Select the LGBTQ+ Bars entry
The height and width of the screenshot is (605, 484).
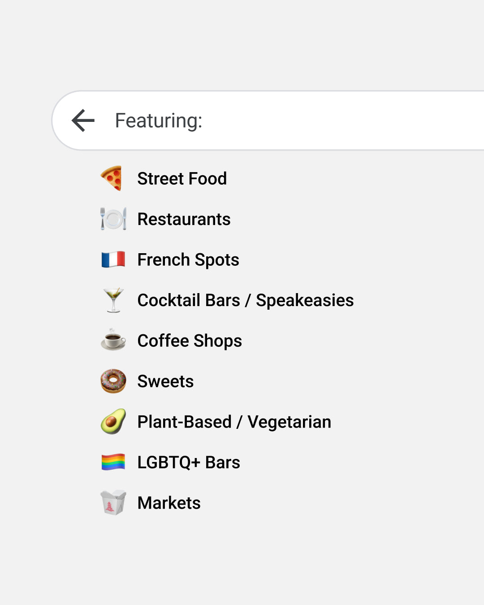pos(189,462)
